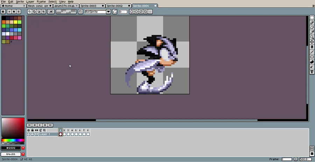Click the background color red warning icon

(23, 154)
